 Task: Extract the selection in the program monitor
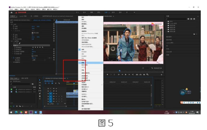[x=140, y=75]
